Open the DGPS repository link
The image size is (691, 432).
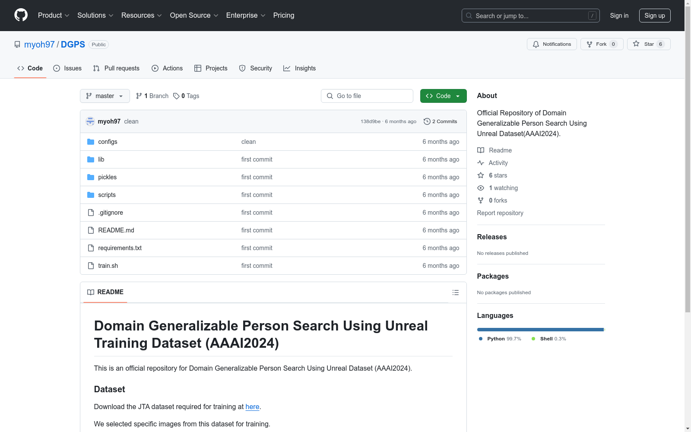[73, 44]
